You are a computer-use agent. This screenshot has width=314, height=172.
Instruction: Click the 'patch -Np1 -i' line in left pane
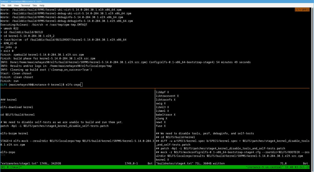54,126
